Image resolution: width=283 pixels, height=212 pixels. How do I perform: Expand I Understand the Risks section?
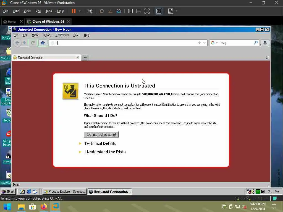coord(105,152)
